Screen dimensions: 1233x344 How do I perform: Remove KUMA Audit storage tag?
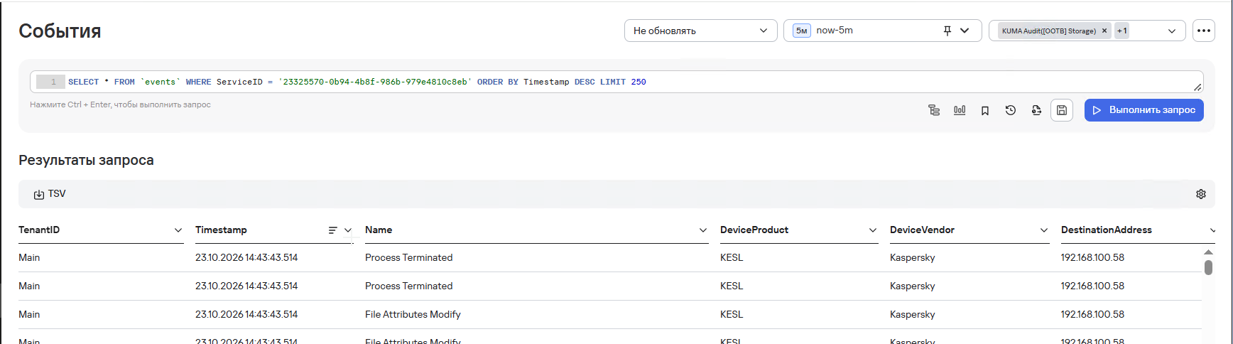(x=1104, y=31)
